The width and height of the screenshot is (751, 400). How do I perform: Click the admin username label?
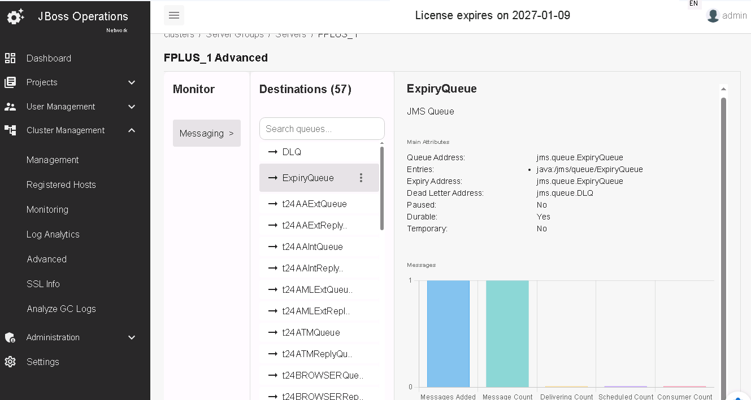pos(735,16)
